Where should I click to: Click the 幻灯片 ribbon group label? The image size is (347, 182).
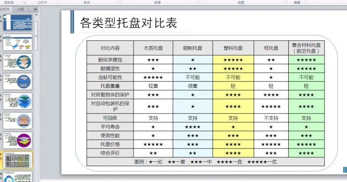click(42, 2)
